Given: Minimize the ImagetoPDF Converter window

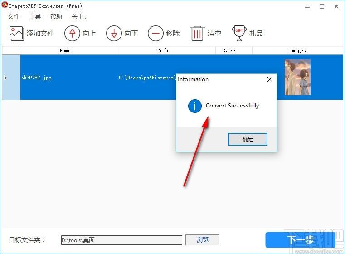Looking at the screenshot, I should [307, 7].
